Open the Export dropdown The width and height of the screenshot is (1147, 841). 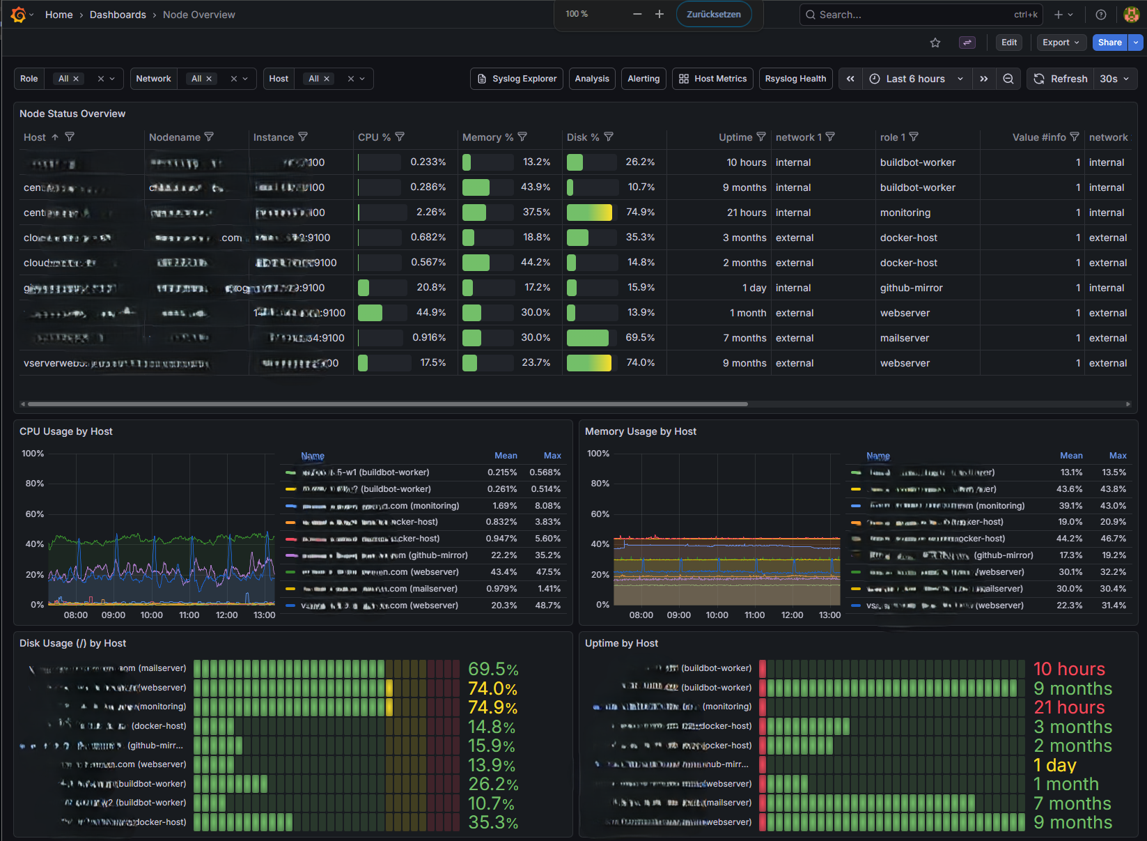coord(1061,43)
